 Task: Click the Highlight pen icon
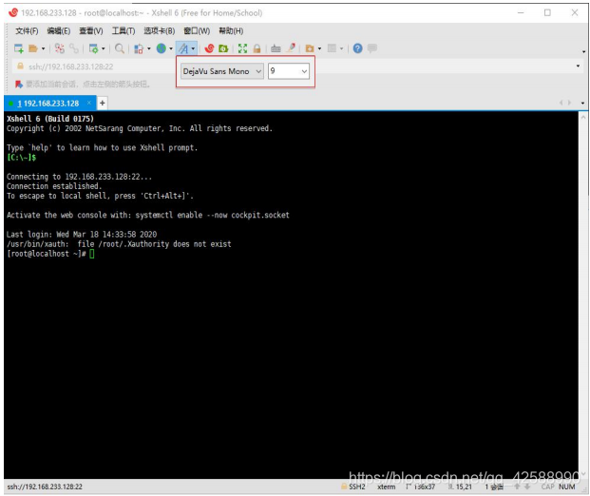tap(291, 48)
